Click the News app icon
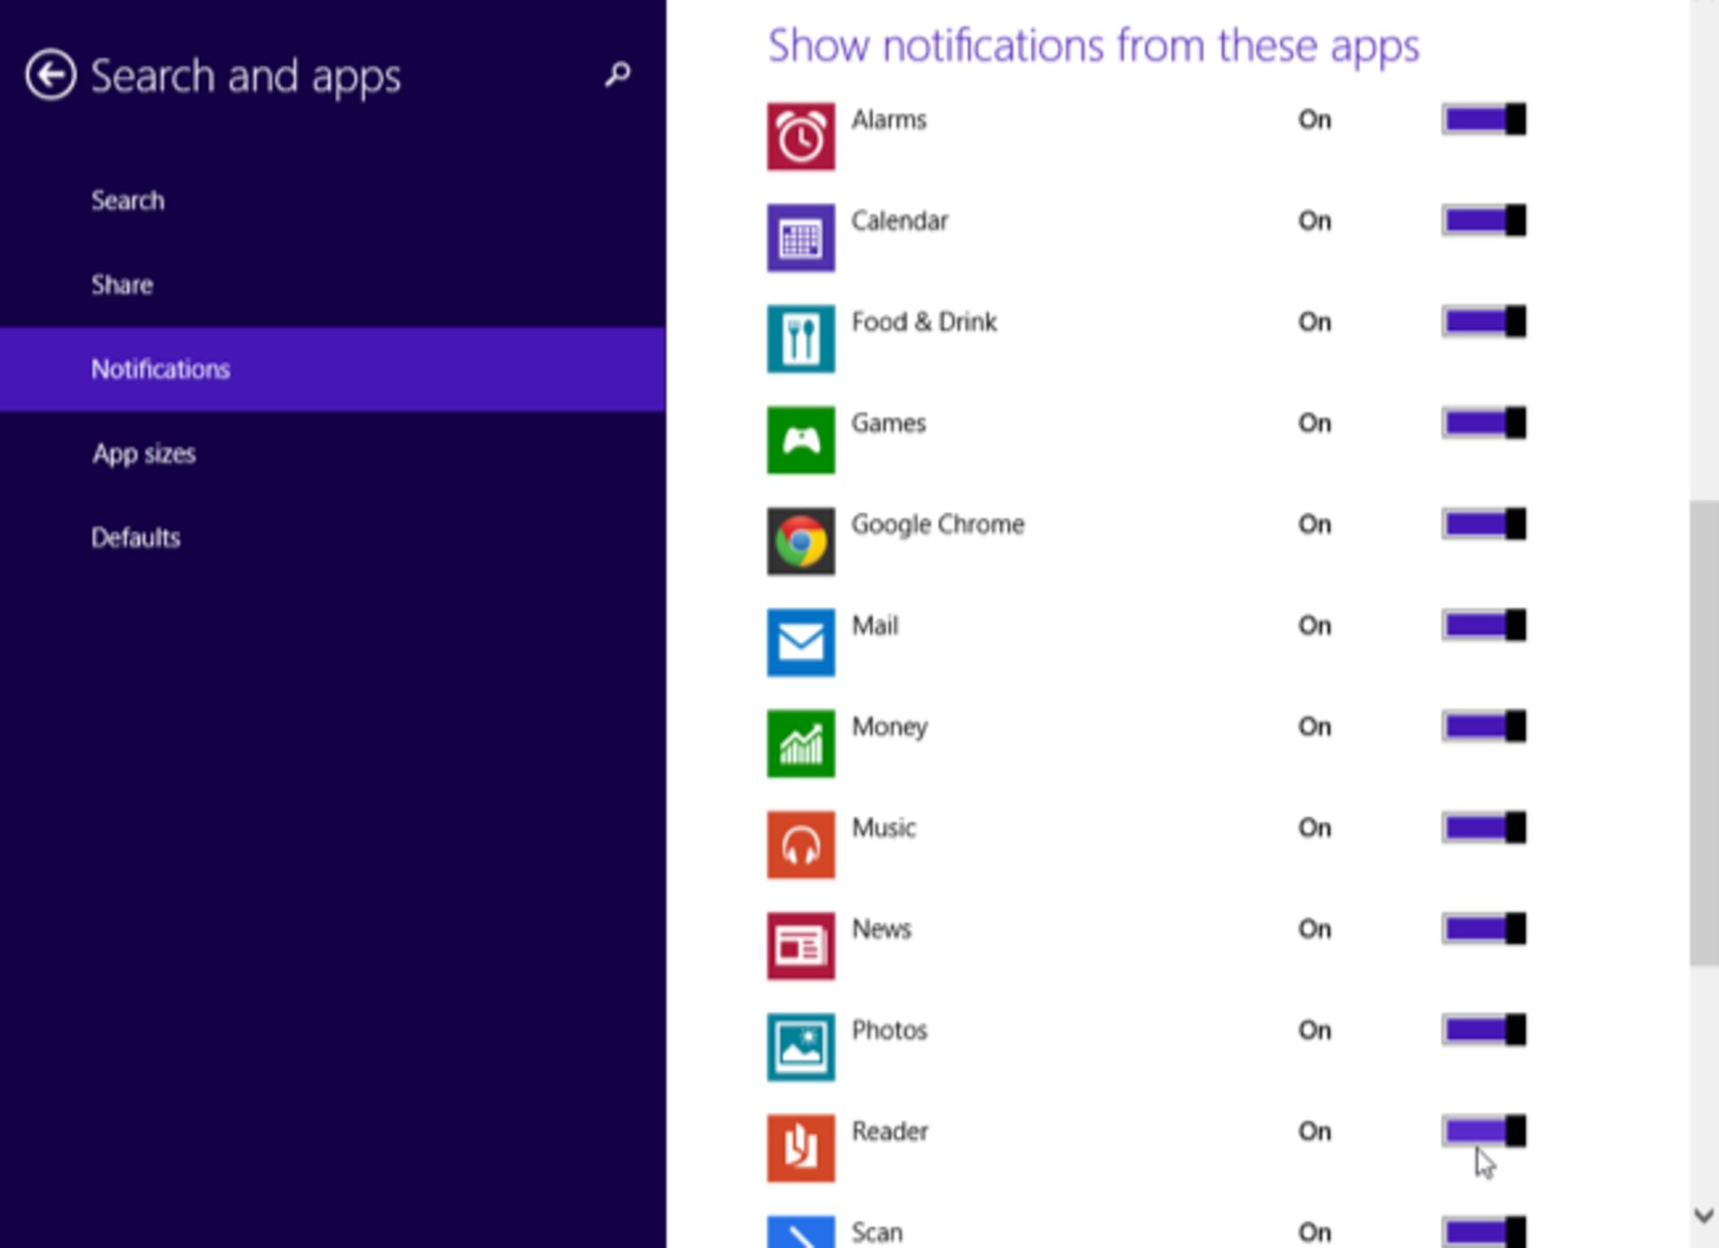1719x1248 pixels. point(800,945)
